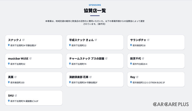Open the 演劇倶楽部 花車 sponsor title
This screenshot has height=111, width=192.
[79, 77]
